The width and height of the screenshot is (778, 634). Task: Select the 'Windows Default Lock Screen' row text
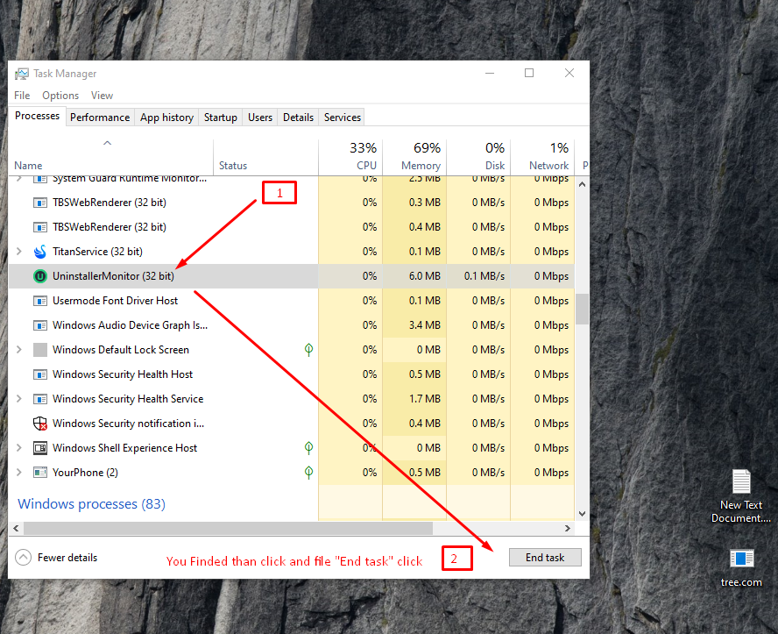pos(121,350)
